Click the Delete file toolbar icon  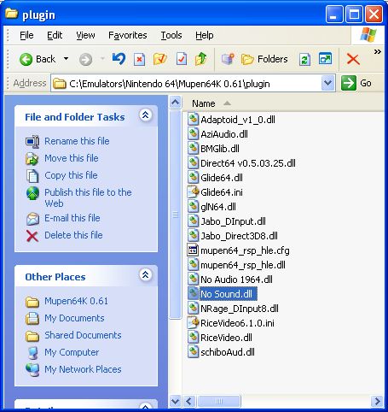(x=139, y=59)
